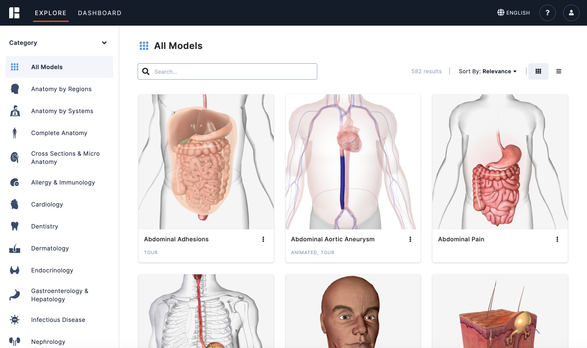Image resolution: width=587 pixels, height=348 pixels.
Task: Switch to list view
Action: (x=559, y=71)
